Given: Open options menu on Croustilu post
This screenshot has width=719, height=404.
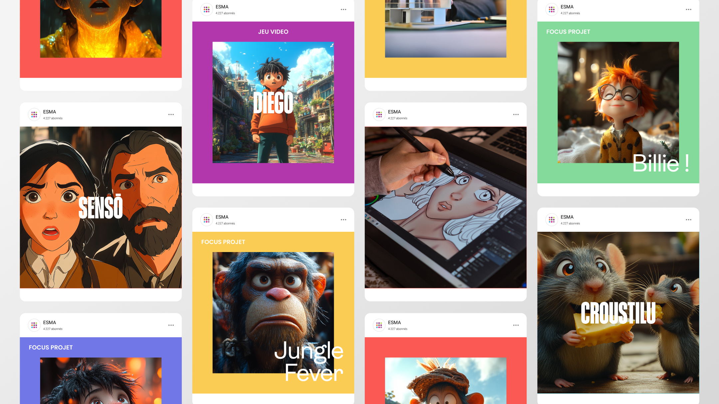Looking at the screenshot, I should point(688,220).
